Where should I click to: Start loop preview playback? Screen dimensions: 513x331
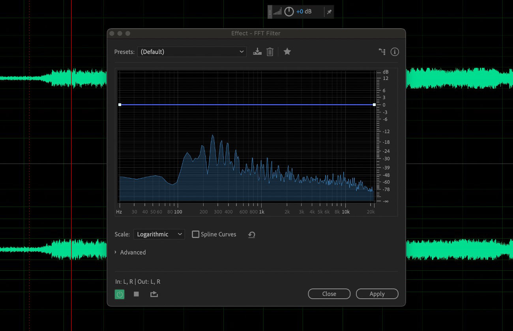click(x=154, y=294)
